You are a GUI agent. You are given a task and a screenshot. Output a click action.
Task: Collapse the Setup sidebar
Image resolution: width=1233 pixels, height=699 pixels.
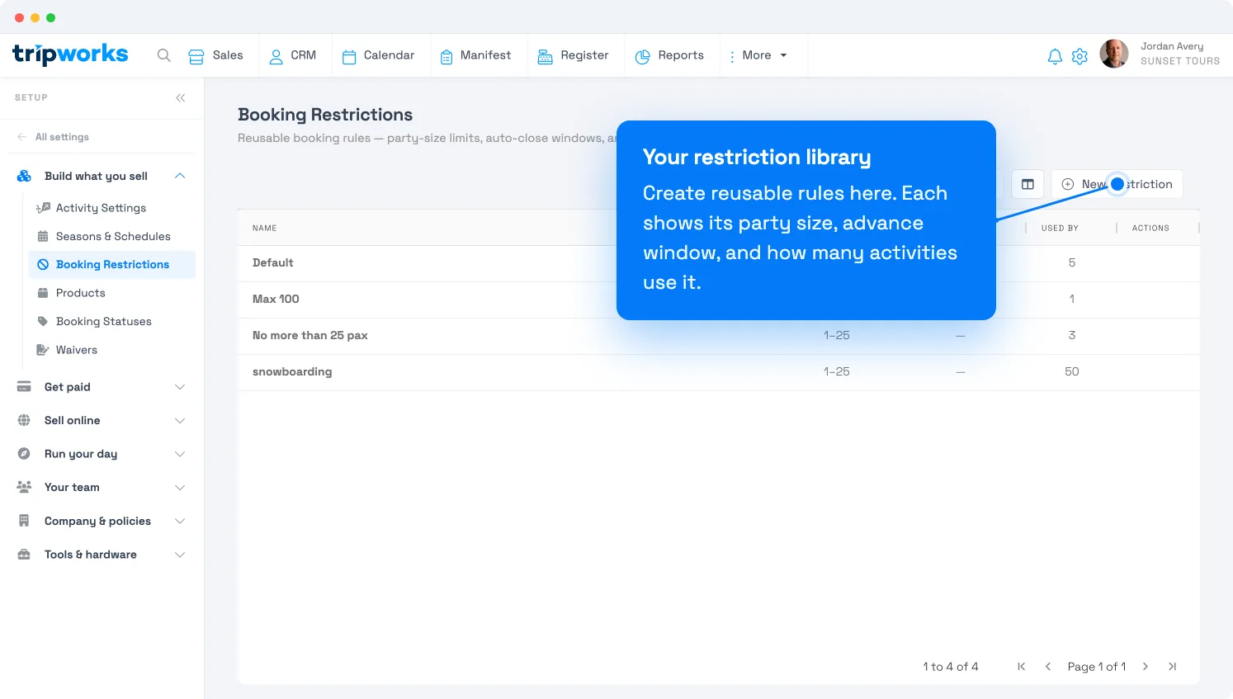(x=181, y=98)
